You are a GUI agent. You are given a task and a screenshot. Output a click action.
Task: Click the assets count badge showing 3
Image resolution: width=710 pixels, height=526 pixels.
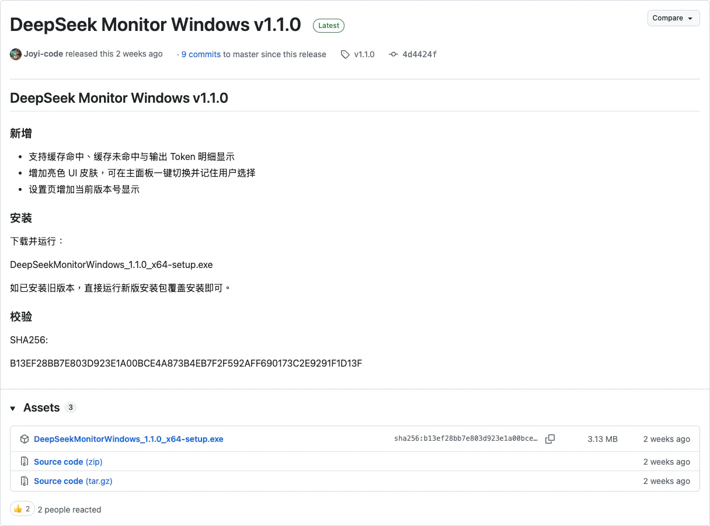point(71,407)
